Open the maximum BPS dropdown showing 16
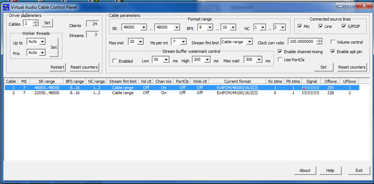 click(233, 27)
